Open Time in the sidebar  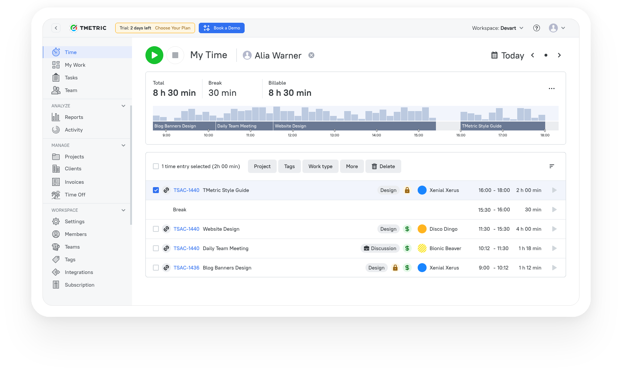[x=88, y=52]
